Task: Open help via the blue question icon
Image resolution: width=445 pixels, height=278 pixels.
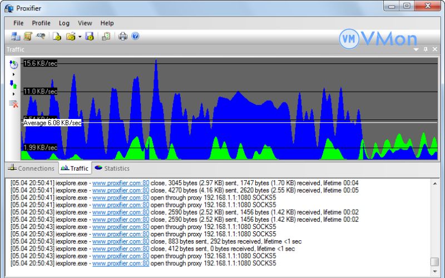Action: (x=135, y=37)
